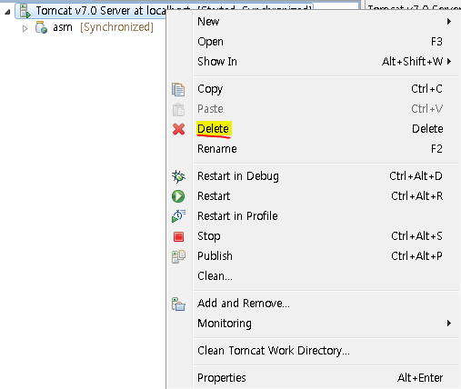This screenshot has width=461, height=389.
Task: Click the red Stop square icon
Action: (x=178, y=236)
